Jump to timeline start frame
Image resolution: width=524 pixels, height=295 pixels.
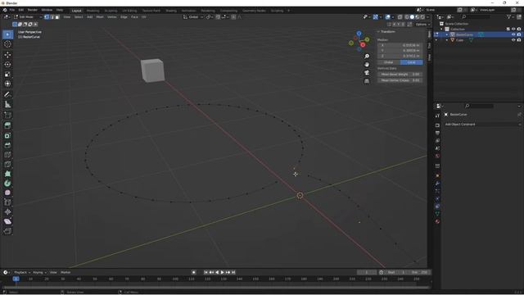click(206, 272)
